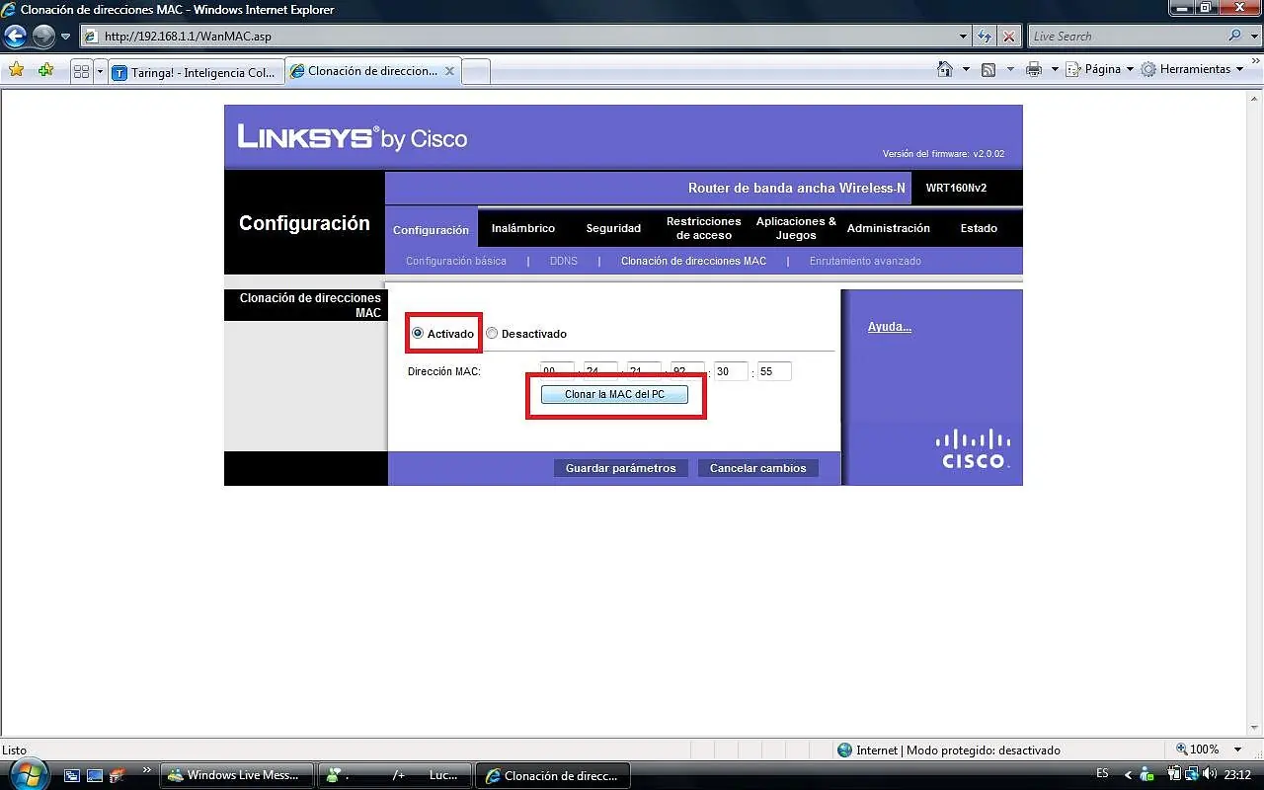Expand the Print options dropdown arrow
The height and width of the screenshot is (790, 1264).
click(1055, 69)
